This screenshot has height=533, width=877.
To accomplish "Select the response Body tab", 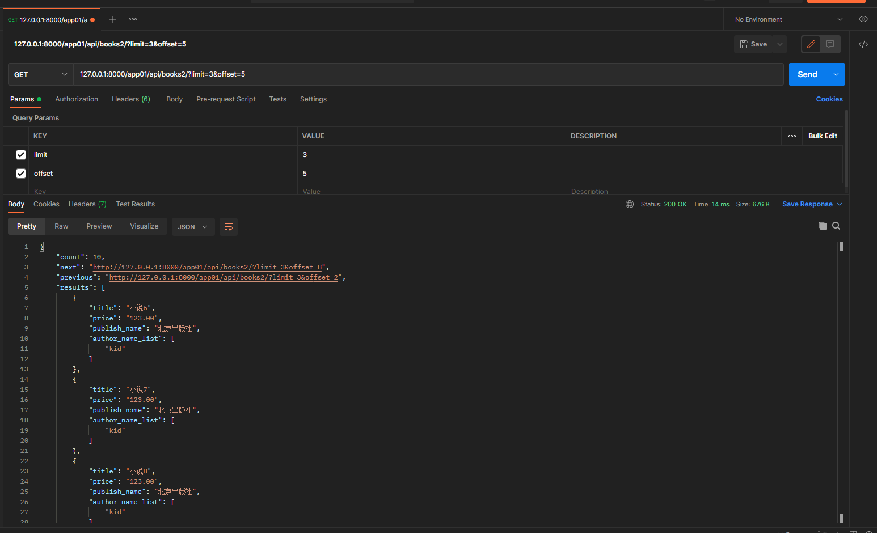I will coord(16,204).
